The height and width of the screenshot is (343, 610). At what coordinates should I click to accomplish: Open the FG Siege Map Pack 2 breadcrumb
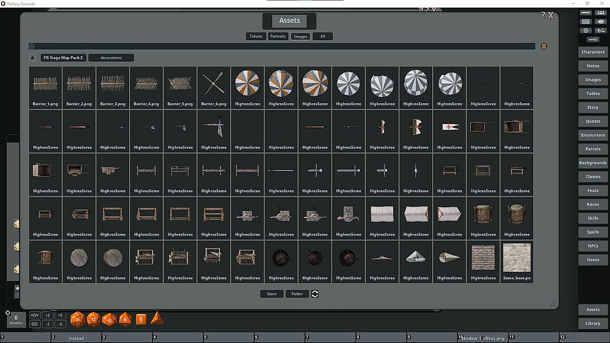63,58
